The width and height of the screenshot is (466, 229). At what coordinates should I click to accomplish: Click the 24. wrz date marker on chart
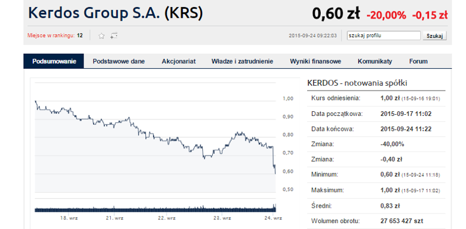273,218
